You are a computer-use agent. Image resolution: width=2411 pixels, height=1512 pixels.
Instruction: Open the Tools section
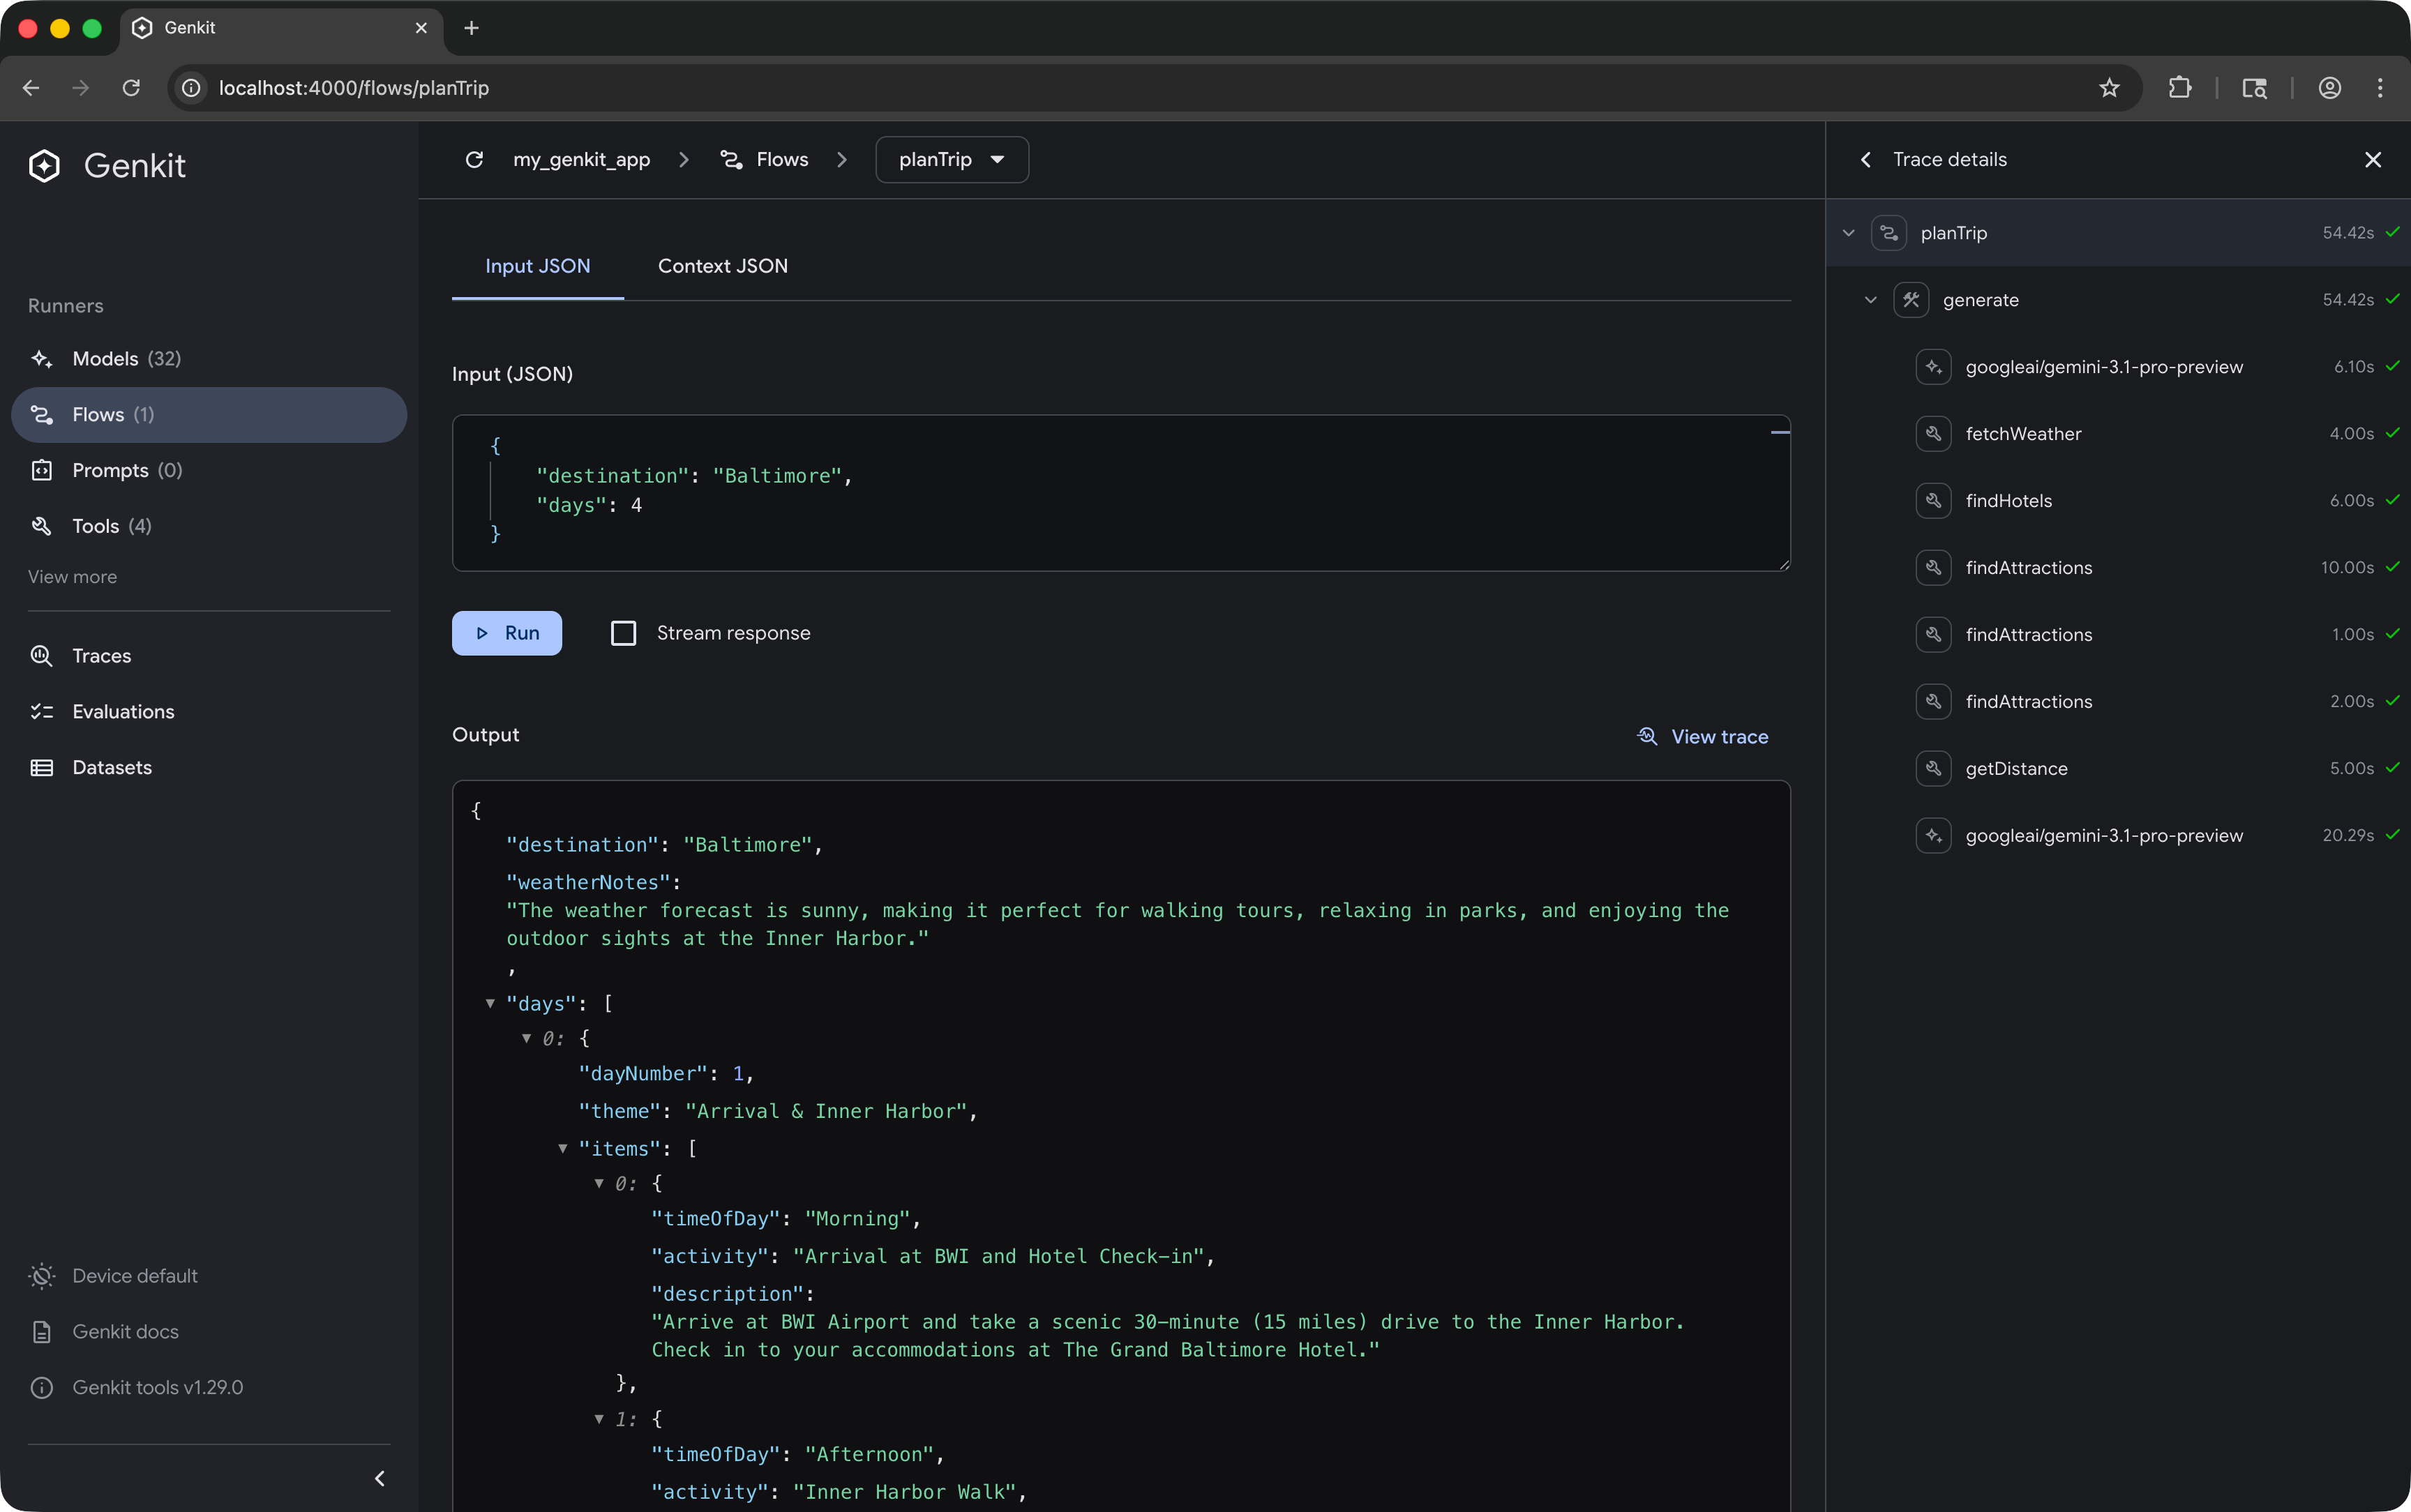(96, 526)
